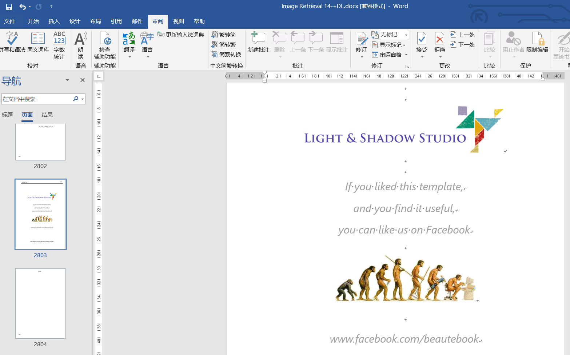
Task: Convert Simplified to Traditional (简转繁)
Action: pyautogui.click(x=224, y=44)
